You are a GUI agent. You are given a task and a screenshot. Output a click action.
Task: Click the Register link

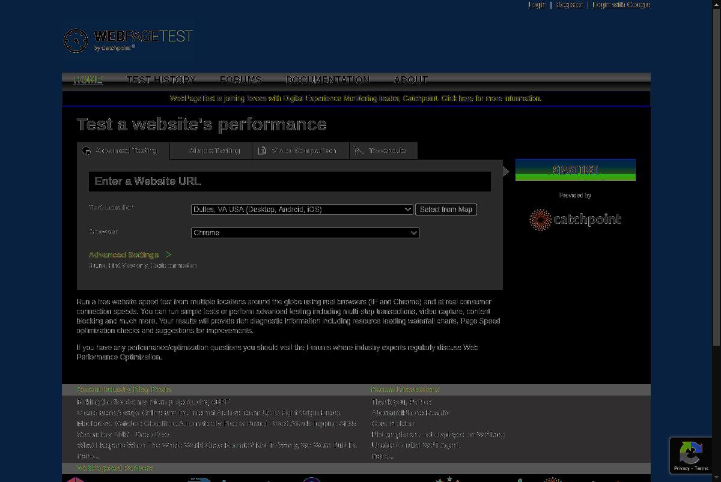[569, 5]
